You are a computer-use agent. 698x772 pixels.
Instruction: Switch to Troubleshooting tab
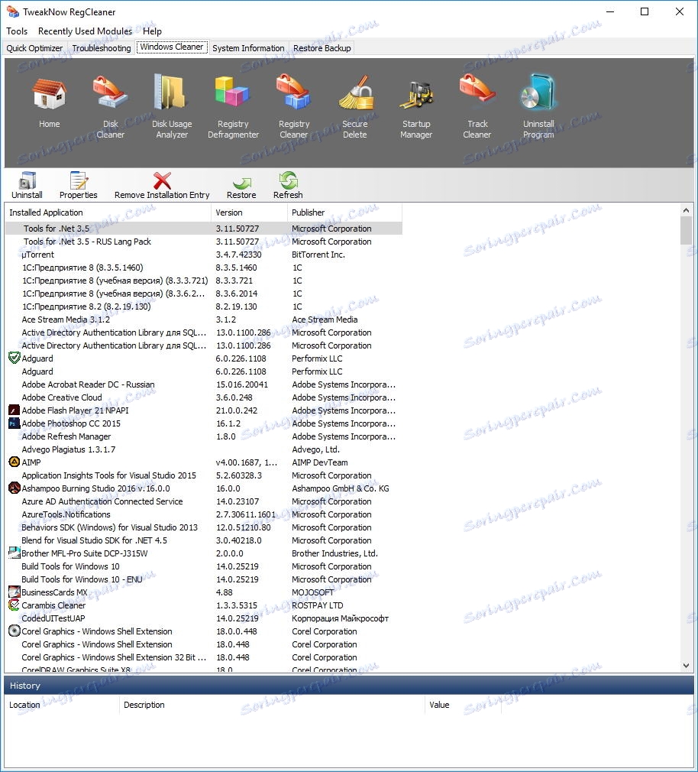[x=102, y=47]
